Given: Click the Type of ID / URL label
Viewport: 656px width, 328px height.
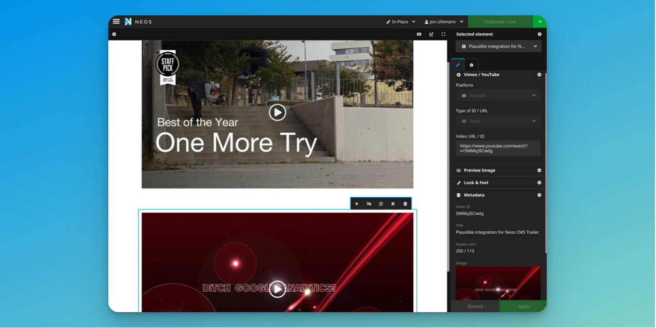Looking at the screenshot, I should click(473, 111).
